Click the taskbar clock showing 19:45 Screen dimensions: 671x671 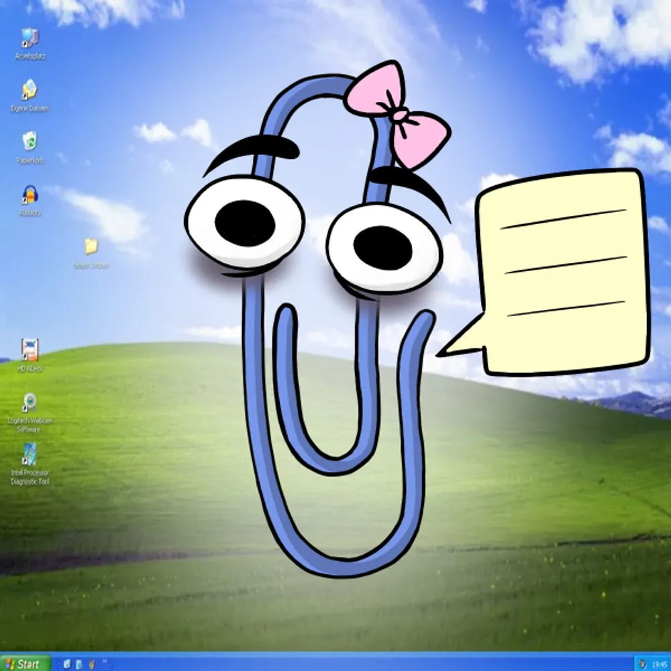pos(659,664)
